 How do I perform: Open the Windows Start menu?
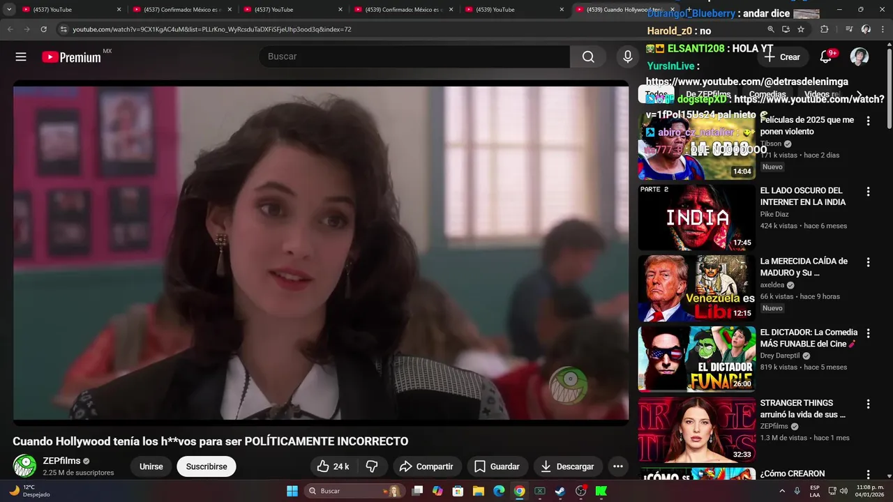coord(292,491)
